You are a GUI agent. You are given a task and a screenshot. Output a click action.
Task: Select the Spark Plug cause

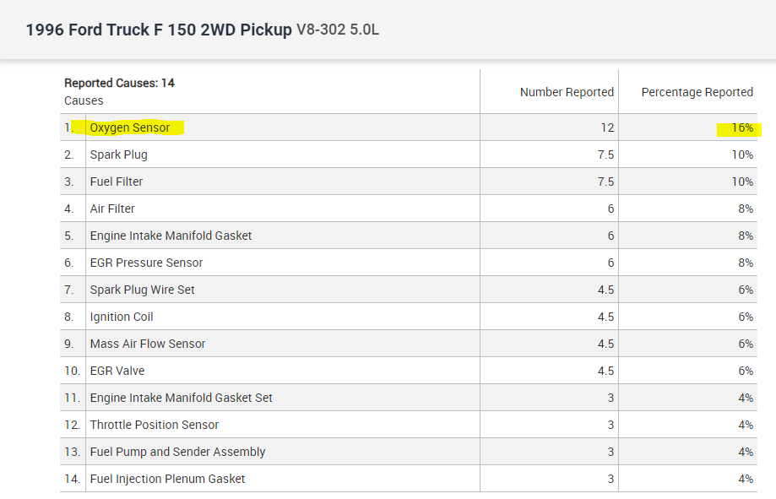[119, 155]
